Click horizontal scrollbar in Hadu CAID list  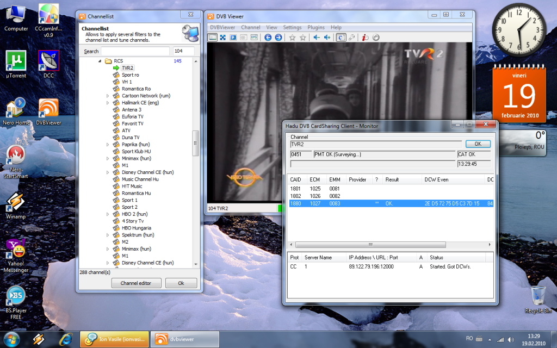click(x=370, y=245)
